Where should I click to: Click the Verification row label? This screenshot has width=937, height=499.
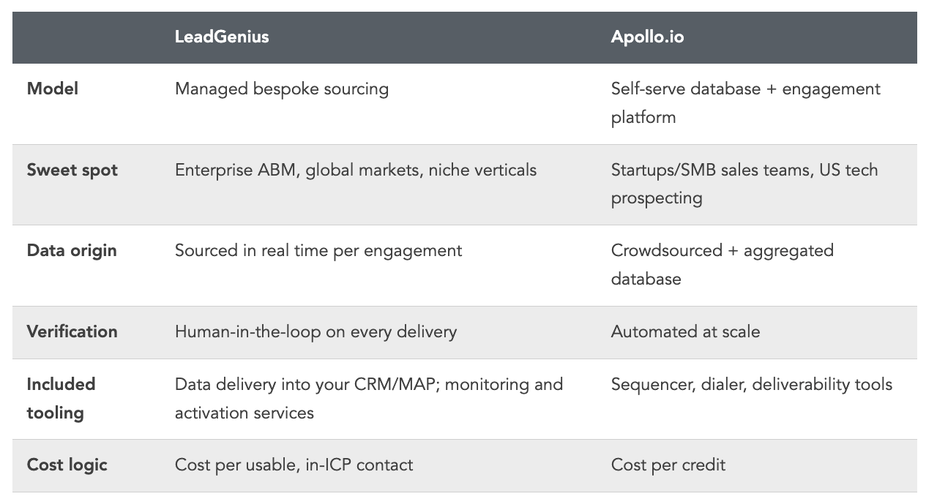pyautogui.click(x=72, y=331)
